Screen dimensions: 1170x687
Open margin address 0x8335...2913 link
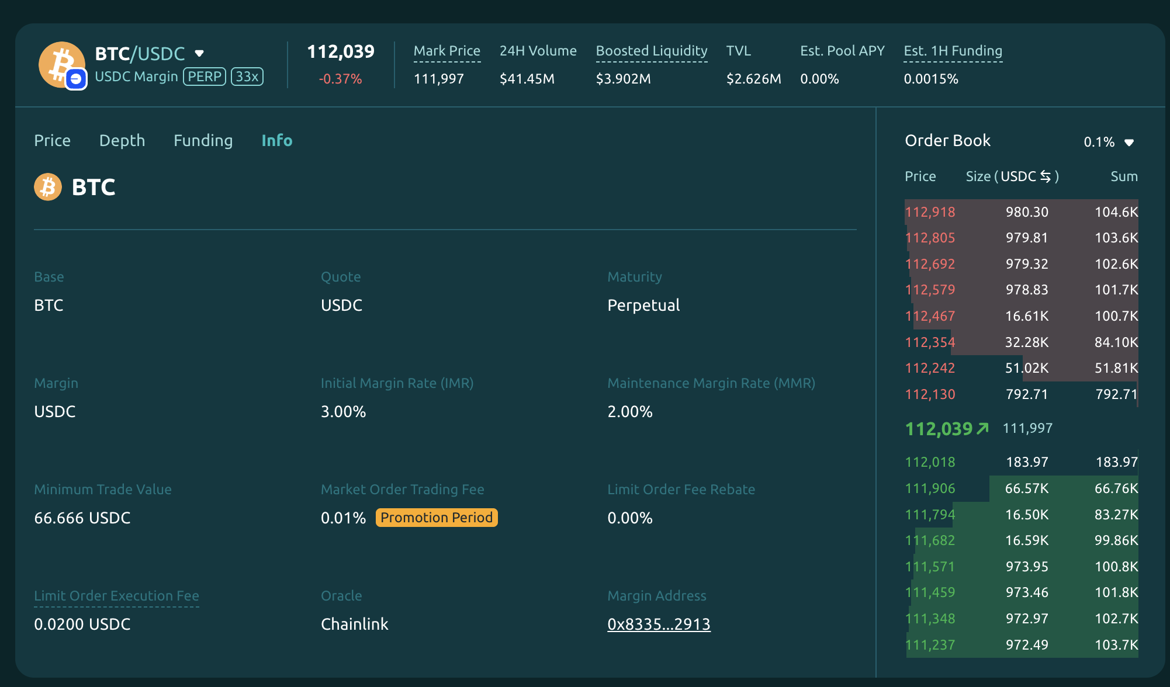point(659,624)
